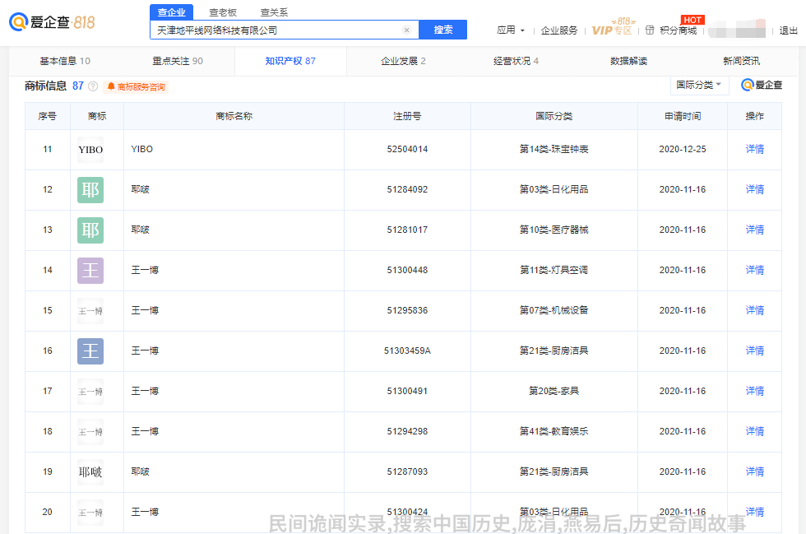Open 详情 for trademark 51281017
Image resolution: width=806 pixels, height=534 pixels.
pyautogui.click(x=755, y=230)
